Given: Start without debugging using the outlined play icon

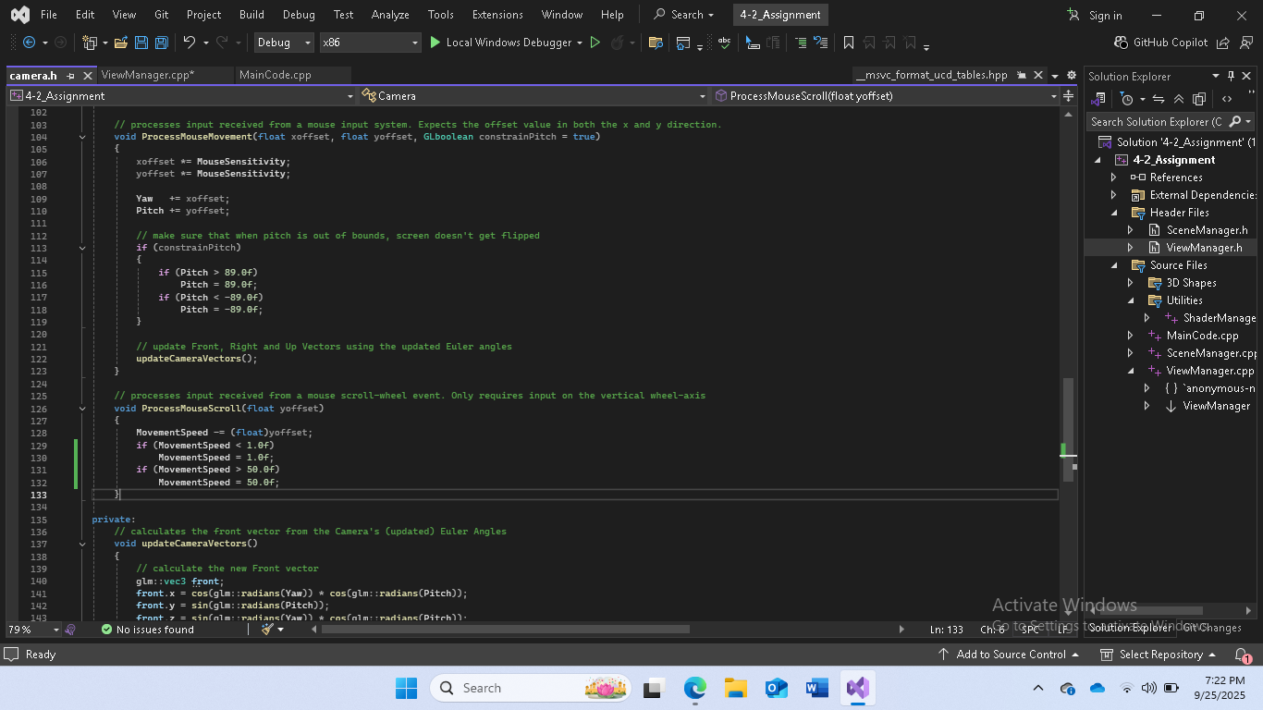Looking at the screenshot, I should [x=595, y=43].
